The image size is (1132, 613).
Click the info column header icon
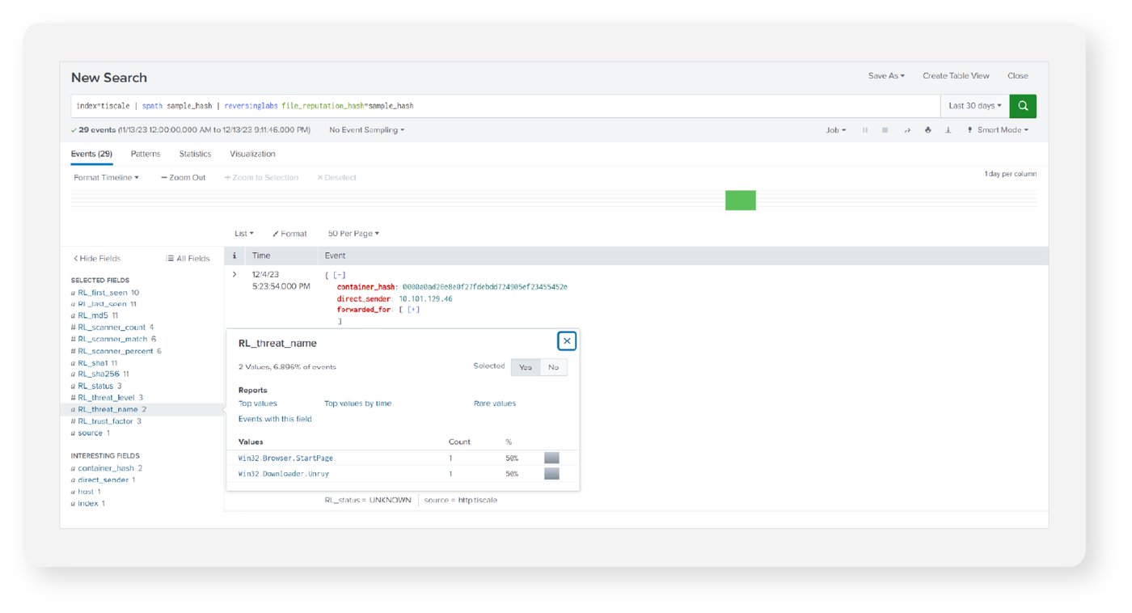click(234, 256)
